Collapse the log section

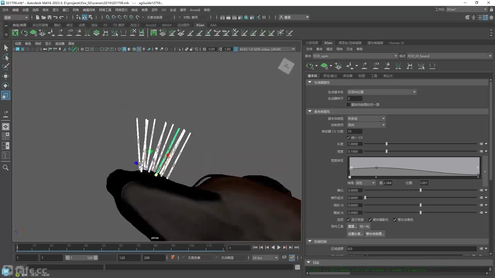[x=308, y=263]
